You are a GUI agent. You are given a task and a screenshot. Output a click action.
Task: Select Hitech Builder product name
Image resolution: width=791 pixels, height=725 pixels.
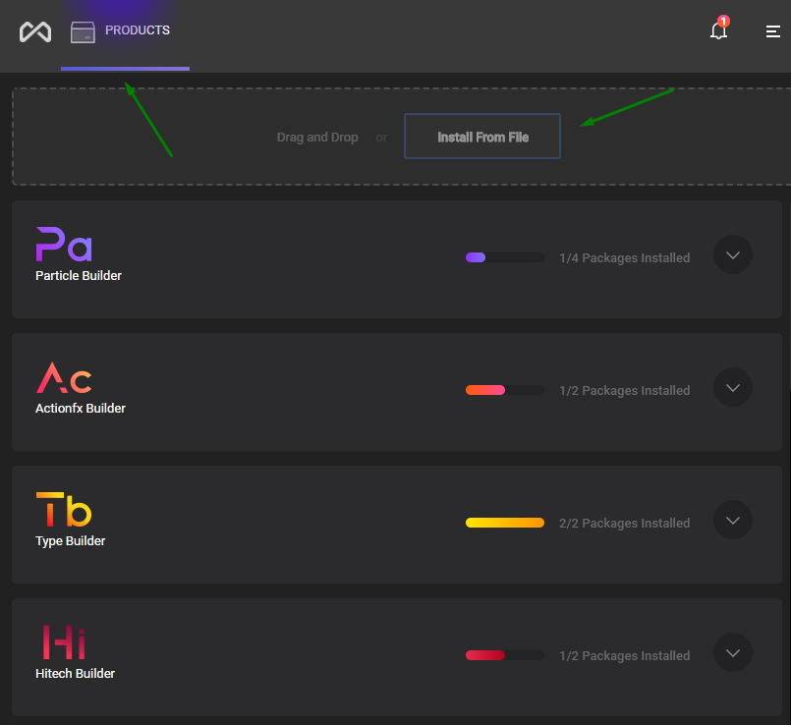pyautogui.click(x=75, y=674)
